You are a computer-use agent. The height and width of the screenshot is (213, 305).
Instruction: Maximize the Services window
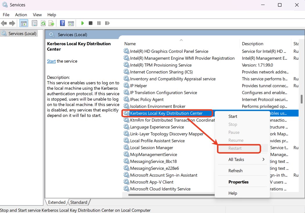coord(280,5)
